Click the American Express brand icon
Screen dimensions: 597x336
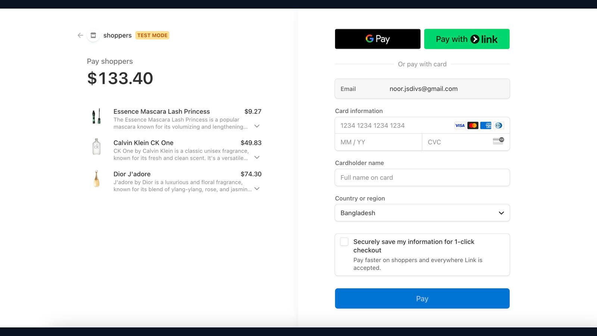(486, 125)
